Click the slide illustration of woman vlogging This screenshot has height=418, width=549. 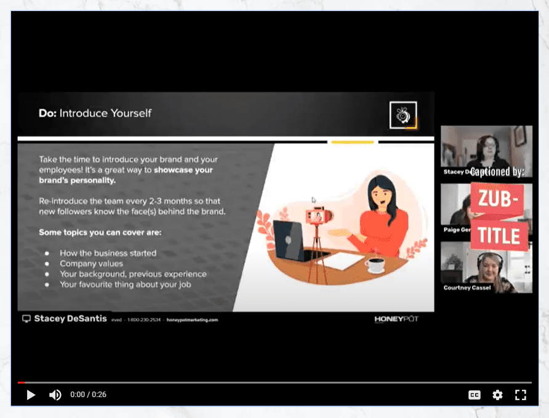342,229
